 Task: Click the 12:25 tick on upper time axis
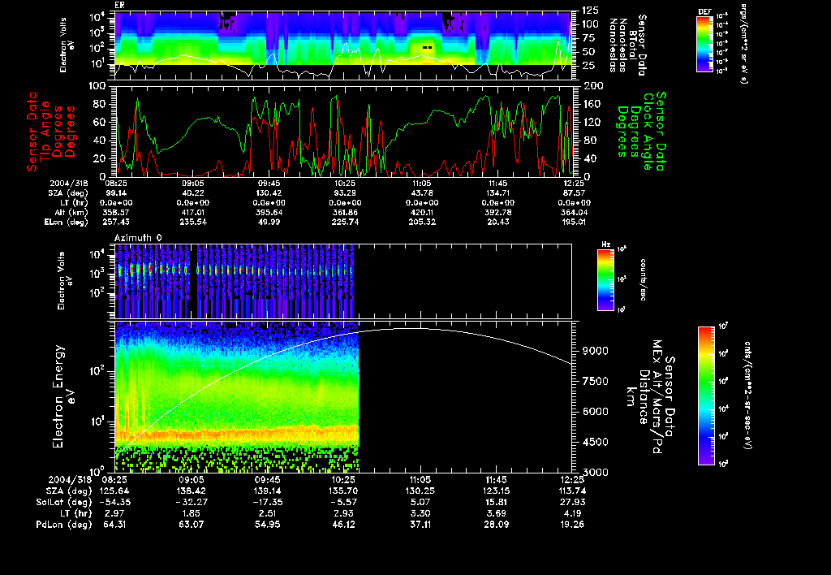coord(575,184)
